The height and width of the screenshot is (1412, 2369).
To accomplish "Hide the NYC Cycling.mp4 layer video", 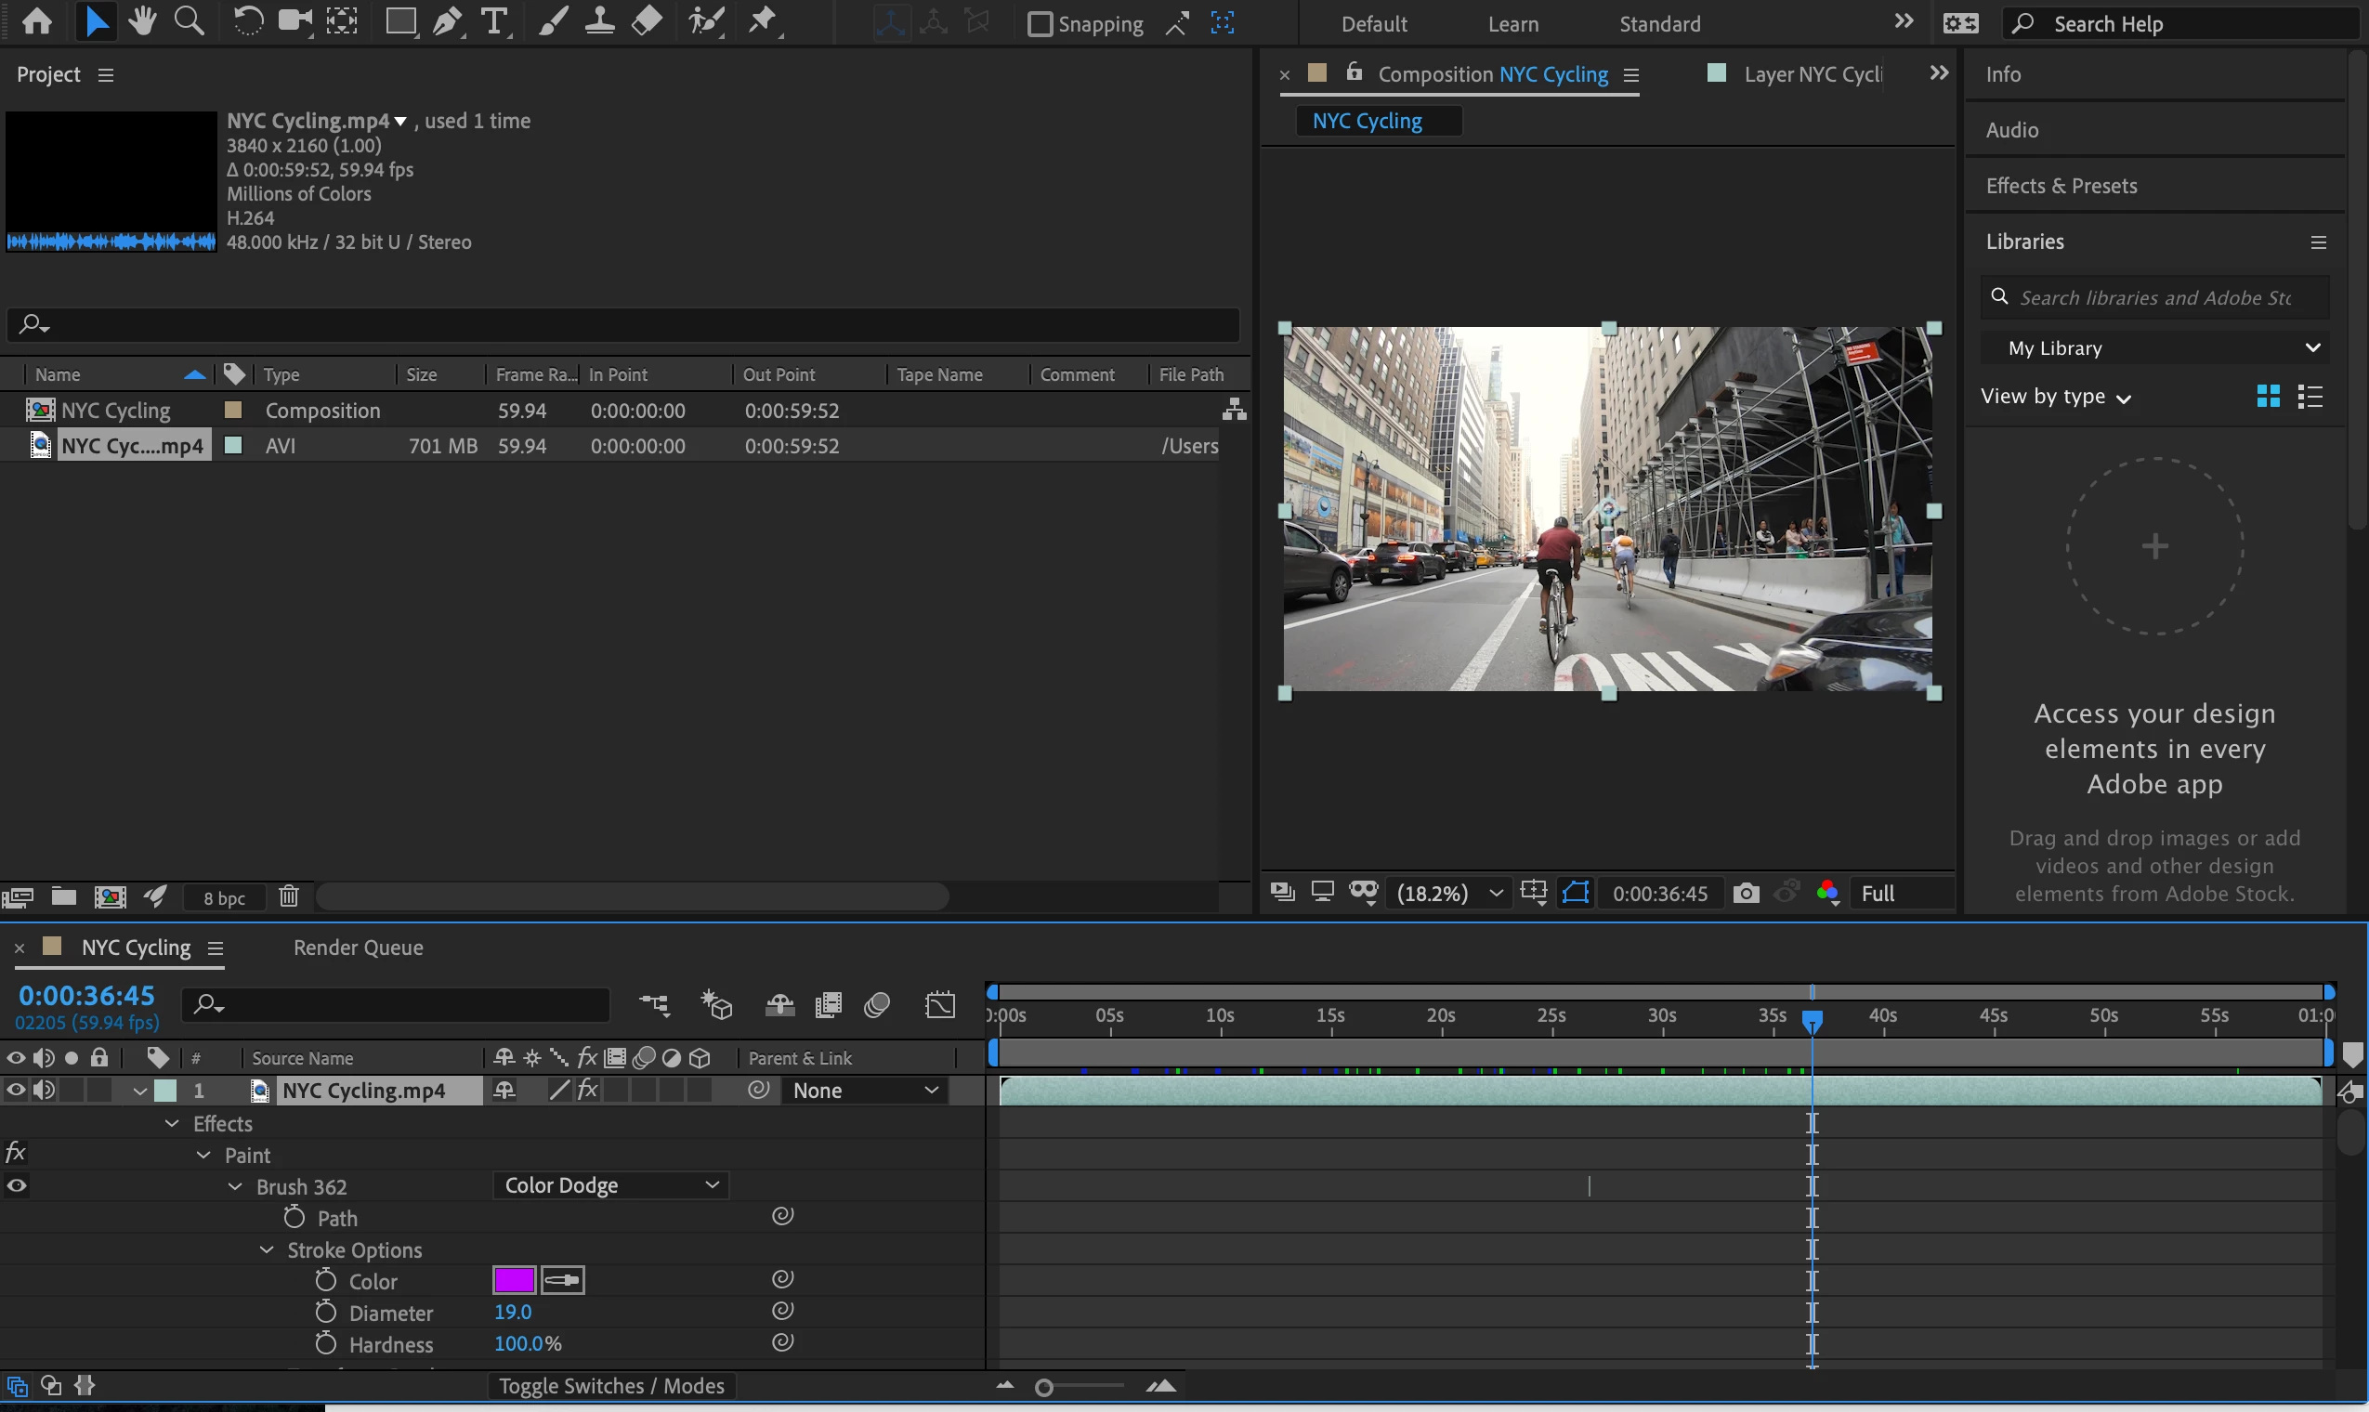I will (16, 1091).
